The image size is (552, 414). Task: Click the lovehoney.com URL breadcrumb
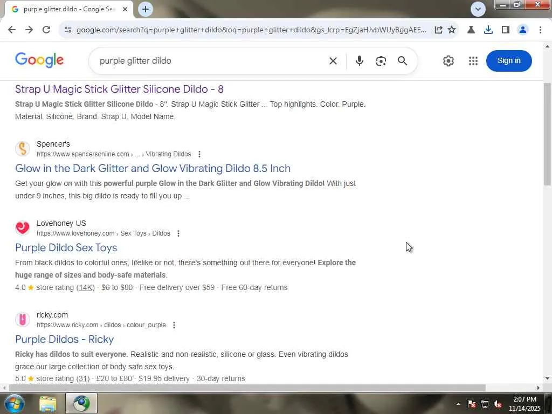point(103,233)
